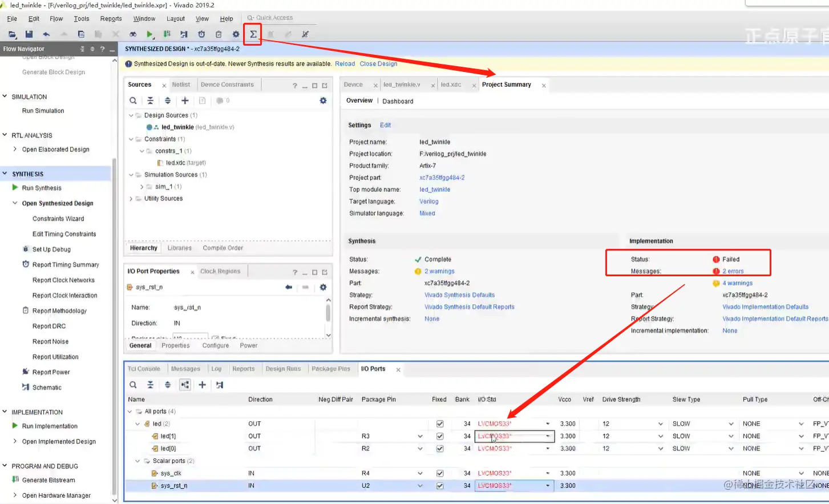Screen dimensions: 829x504
Task: Collapse SYNTHESIS section in Flow Navigator
Action: click(5, 174)
